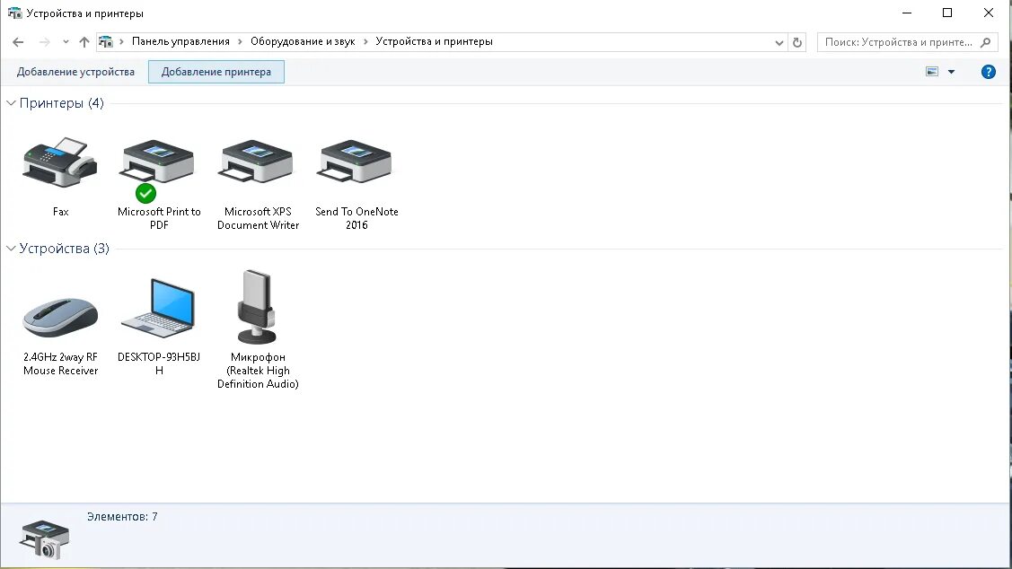This screenshot has height=569, width=1012.
Task: Click the refresh address bar icon
Action: (797, 42)
